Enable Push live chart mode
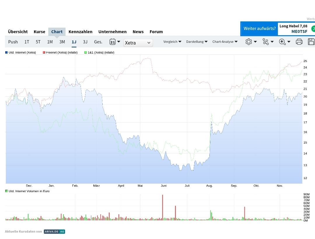 pos(13,42)
